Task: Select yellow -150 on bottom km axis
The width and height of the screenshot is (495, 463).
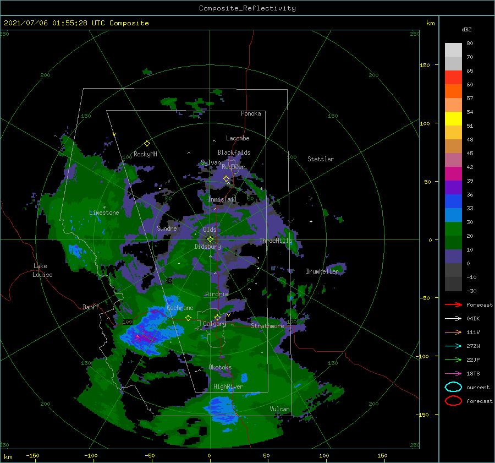Action: click(x=32, y=455)
